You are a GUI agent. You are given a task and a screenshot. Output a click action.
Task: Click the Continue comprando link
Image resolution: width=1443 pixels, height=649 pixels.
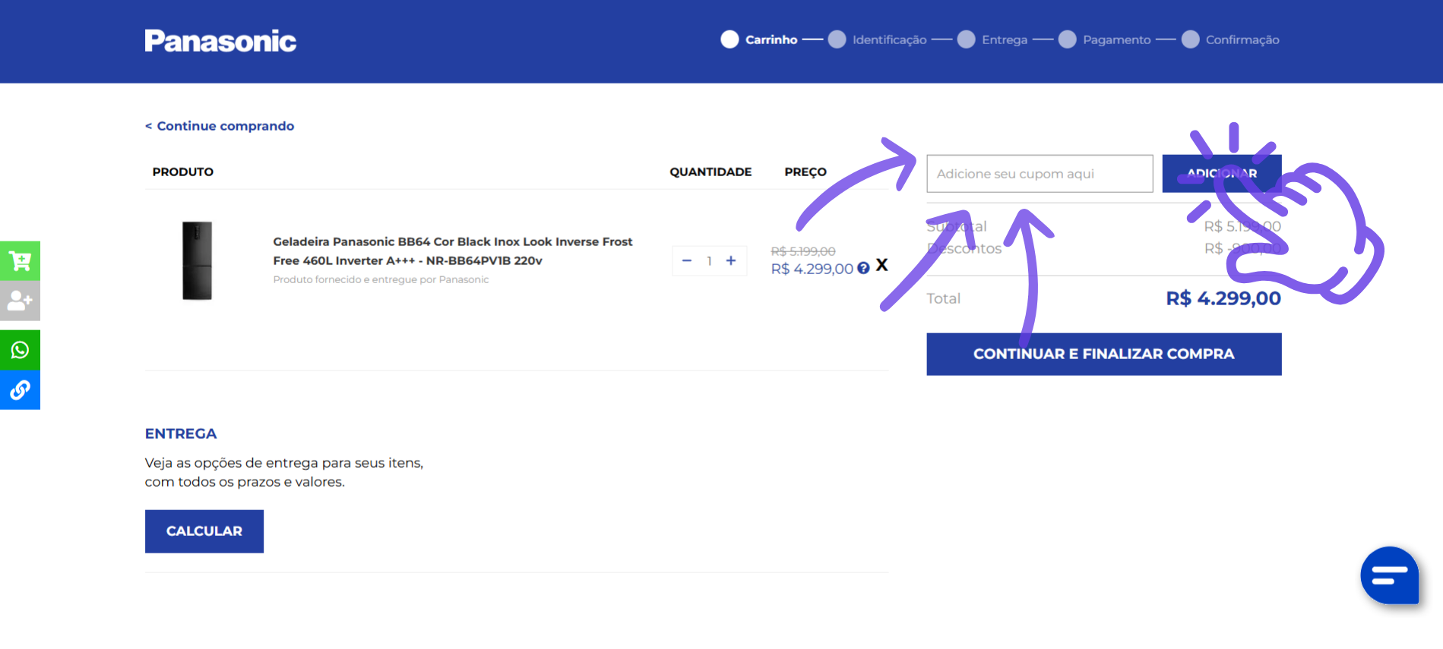pos(220,126)
